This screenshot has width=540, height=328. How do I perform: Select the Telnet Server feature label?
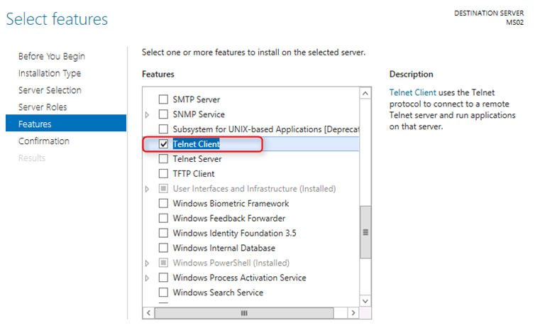(x=197, y=159)
